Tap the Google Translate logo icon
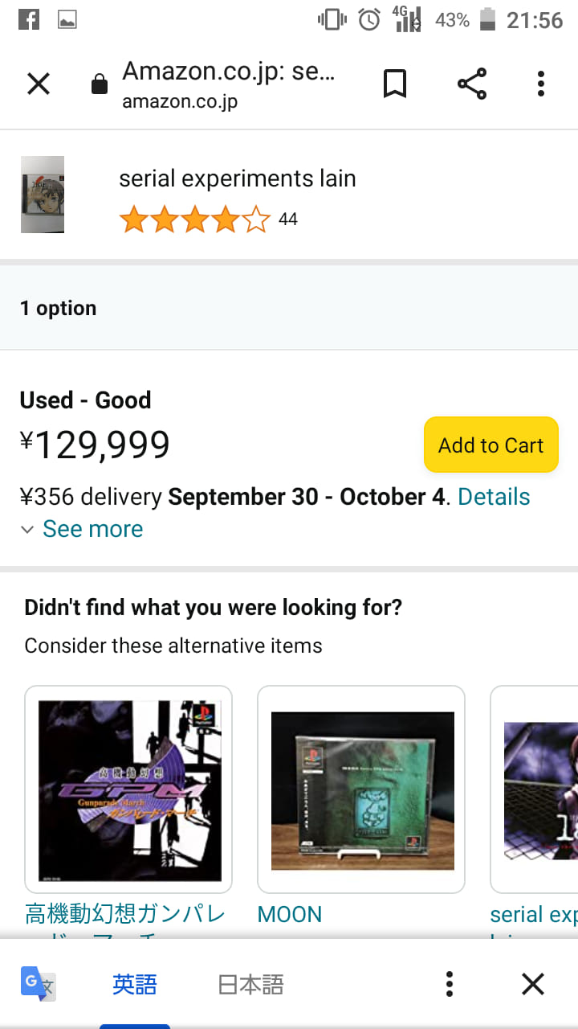Image resolution: width=578 pixels, height=1029 pixels. (38, 984)
